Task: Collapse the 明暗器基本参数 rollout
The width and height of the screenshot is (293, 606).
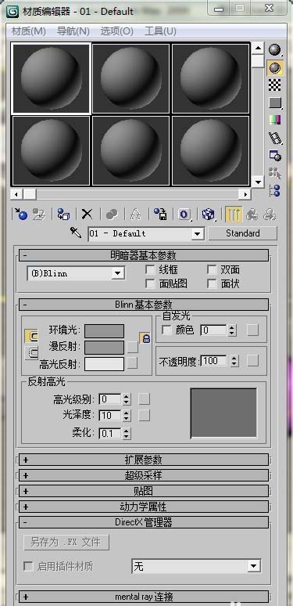Action: coord(144,255)
